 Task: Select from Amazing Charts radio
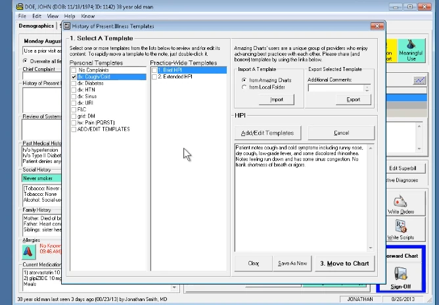click(244, 80)
